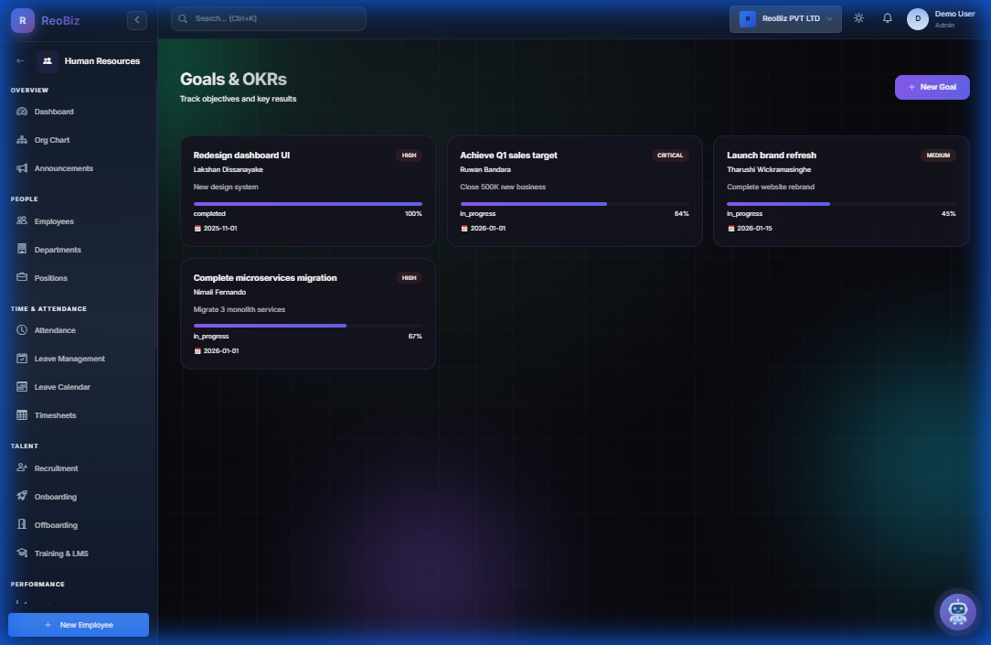Select the Org Chart sidebar icon
Image resolution: width=991 pixels, height=645 pixels.
[x=20, y=140]
